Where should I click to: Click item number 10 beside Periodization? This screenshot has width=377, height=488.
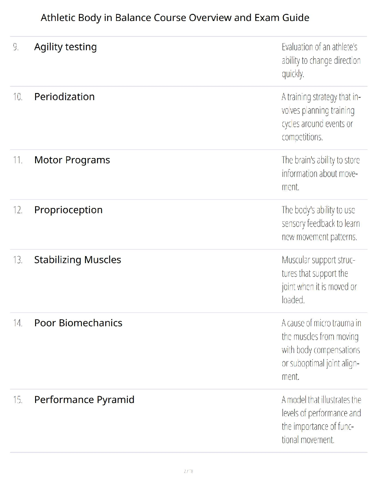click(x=18, y=97)
